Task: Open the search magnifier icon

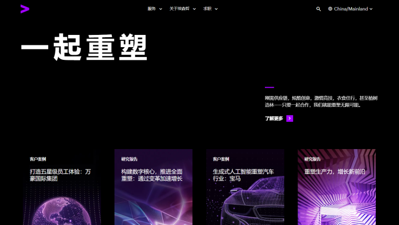Action: point(319,9)
